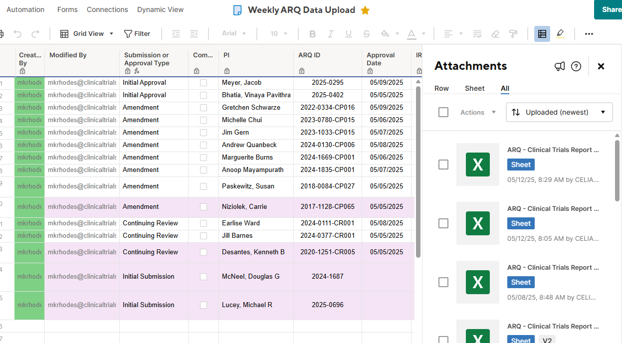Click the lock icon under ARQ ID header
622x343 pixels.
tap(302, 71)
